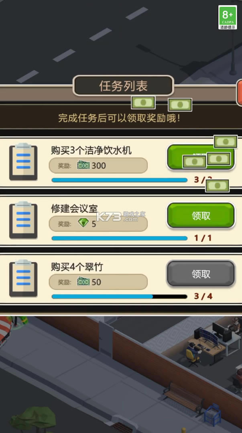Image resolution: width=242 pixels, height=433 pixels.
Task: Tap the 8+ CADPA age rating badge
Action: point(228,17)
